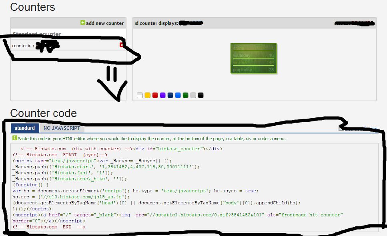Click the 'Counters' page heading

(x=32, y=7)
